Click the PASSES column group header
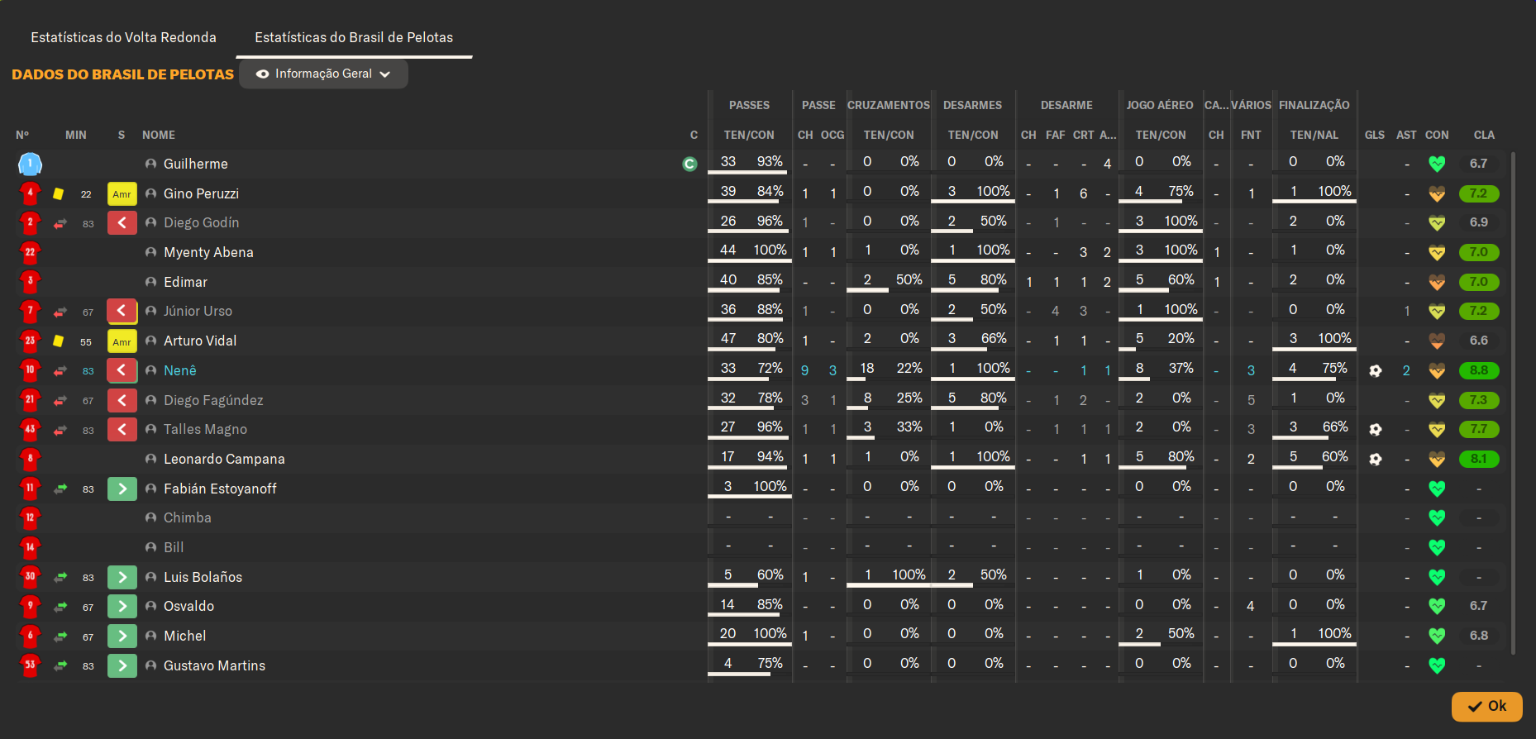 (x=749, y=105)
